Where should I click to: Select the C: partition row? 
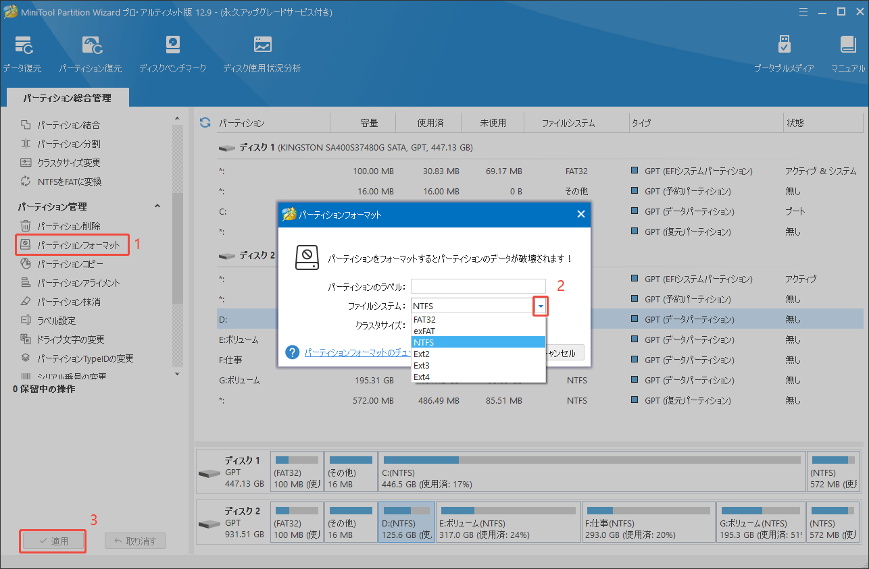(539, 211)
